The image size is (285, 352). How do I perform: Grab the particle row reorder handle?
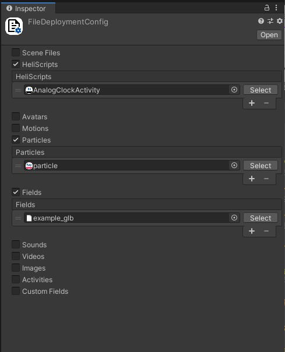tap(18, 166)
